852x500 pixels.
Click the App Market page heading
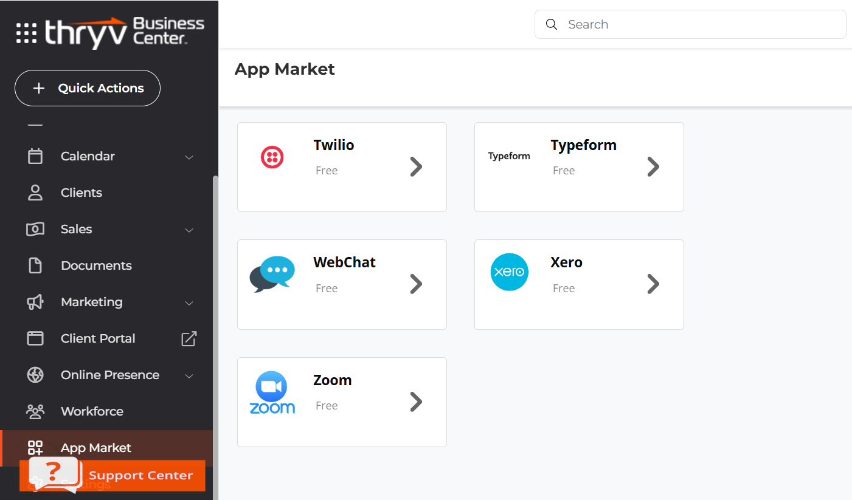pos(285,69)
